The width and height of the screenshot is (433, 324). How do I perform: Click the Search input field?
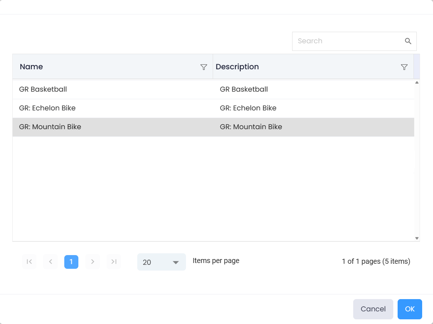(x=347, y=41)
